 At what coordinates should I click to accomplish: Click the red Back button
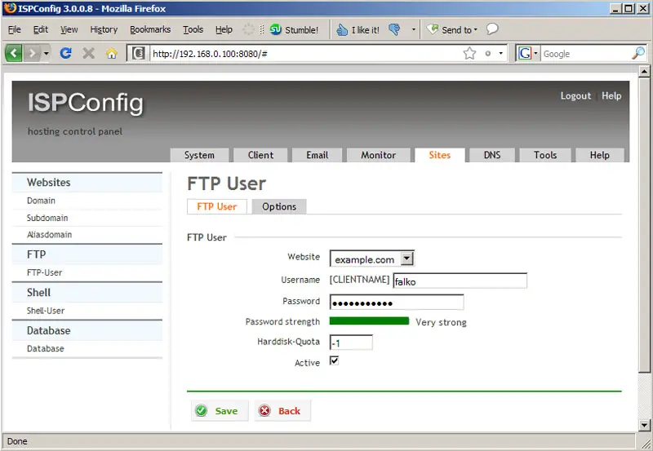coord(282,411)
